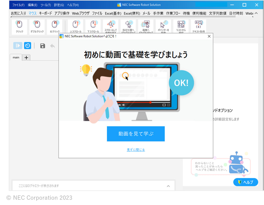Viewport: 264px width, 205px height.
Task: Minimize the NEC Software Robot Solution window
Action: [x=232, y=5]
